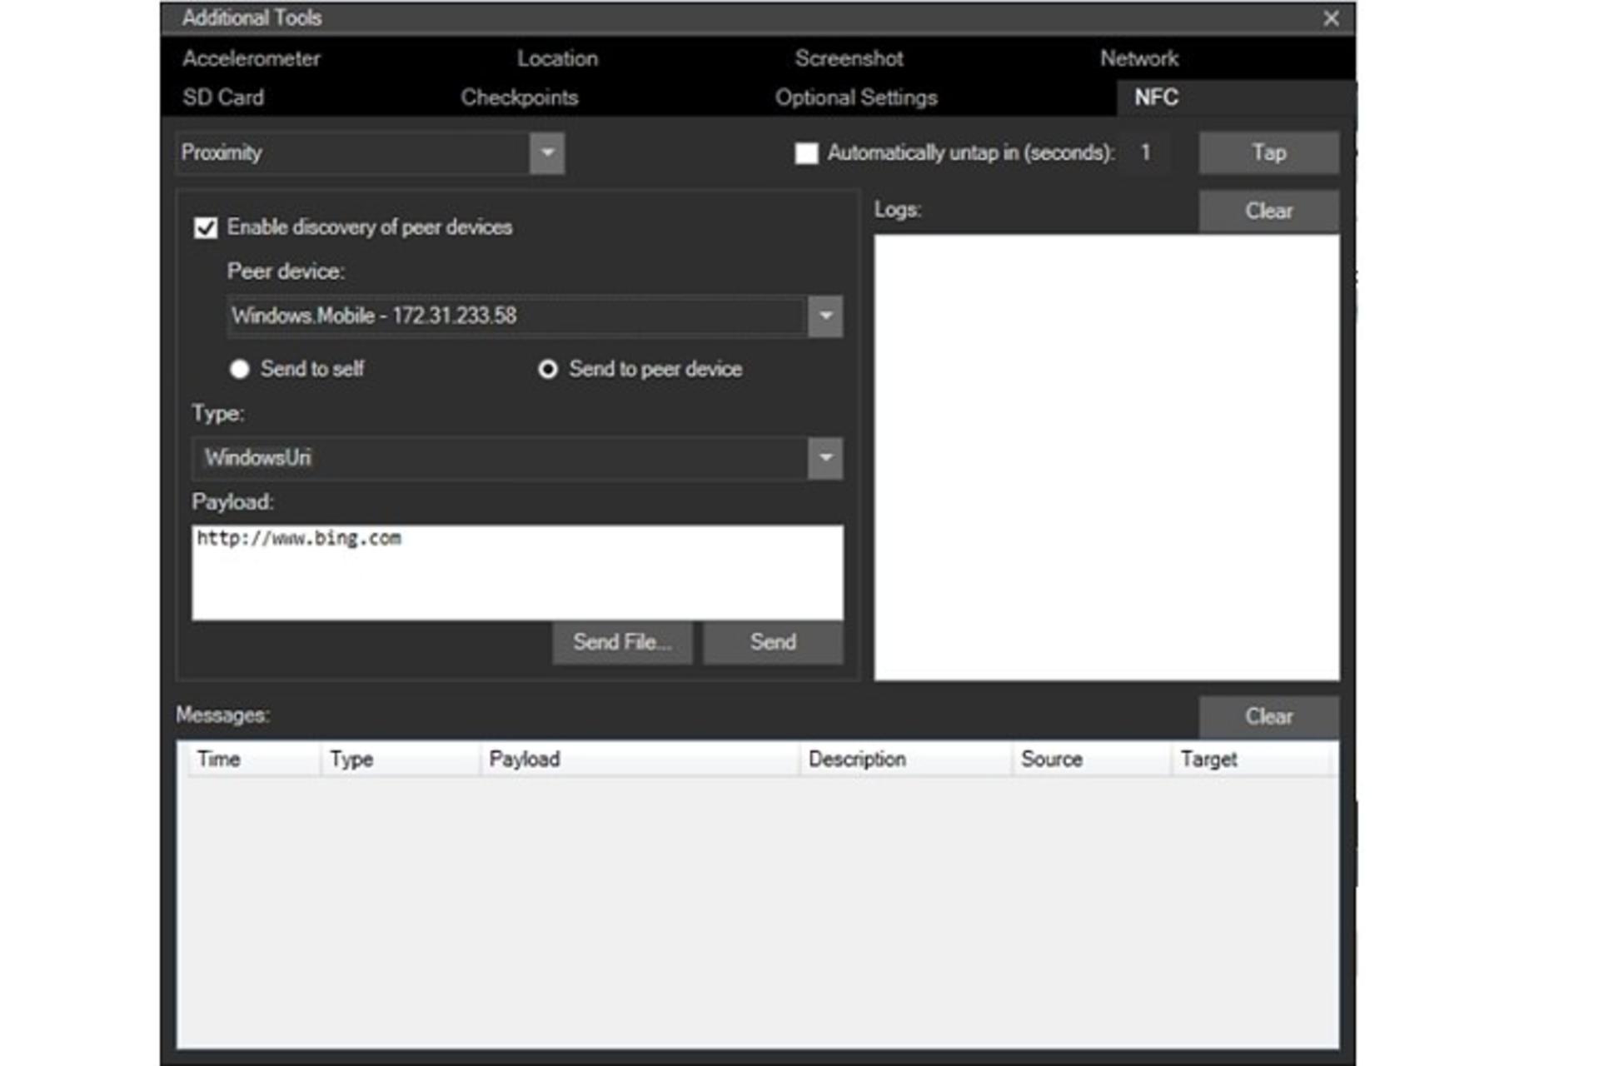The height and width of the screenshot is (1066, 1599).
Task: Switch to the Screenshot tab
Action: (x=849, y=58)
